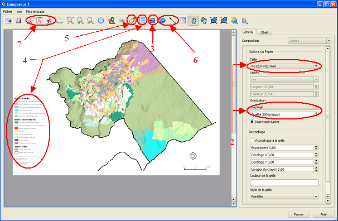Open the Fichier menu
This screenshot has width=338, height=221.
[x=8, y=12]
